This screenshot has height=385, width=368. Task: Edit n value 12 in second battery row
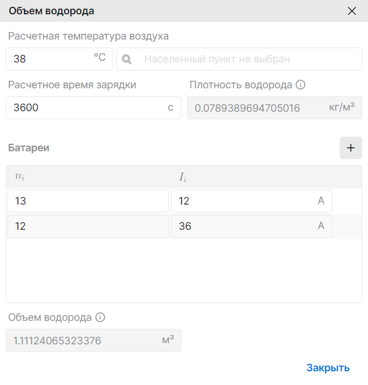[88, 226]
